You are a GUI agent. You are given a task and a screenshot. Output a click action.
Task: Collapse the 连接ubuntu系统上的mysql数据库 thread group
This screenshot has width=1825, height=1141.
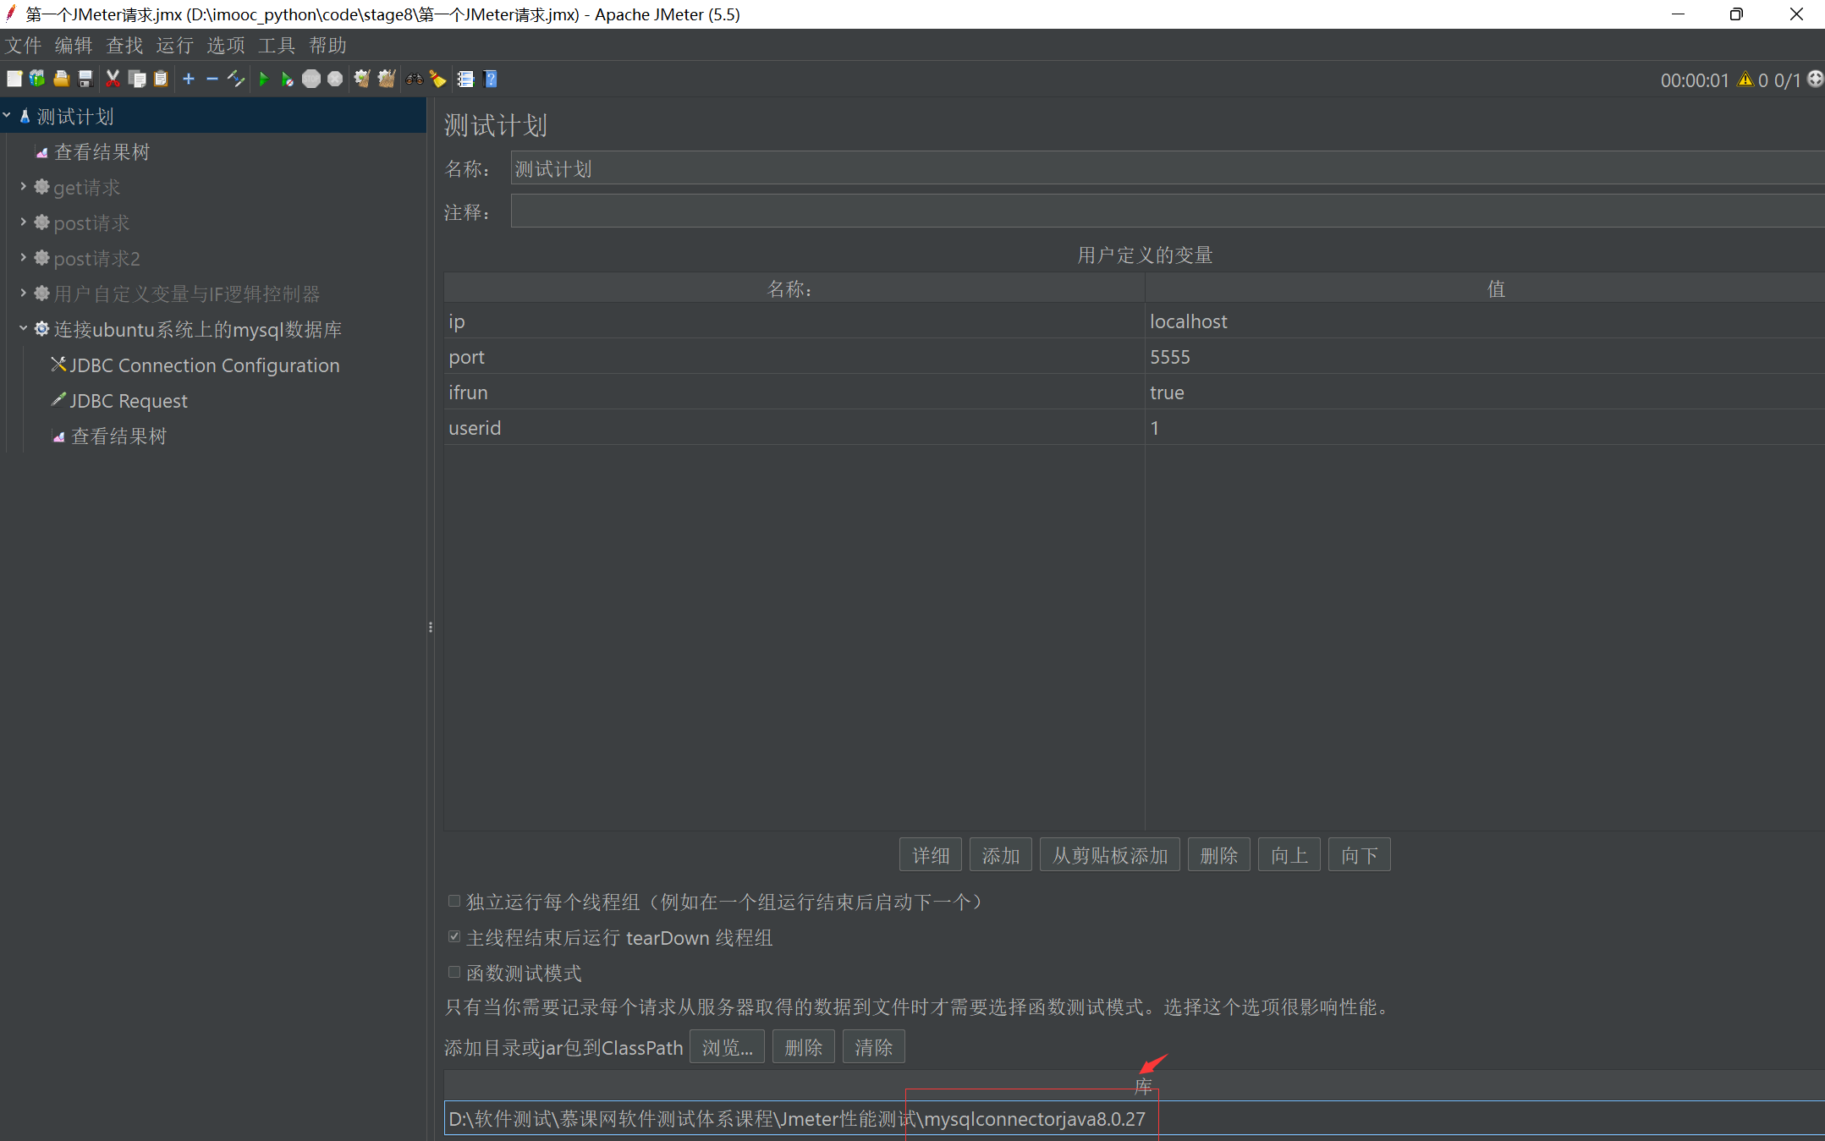tap(23, 328)
